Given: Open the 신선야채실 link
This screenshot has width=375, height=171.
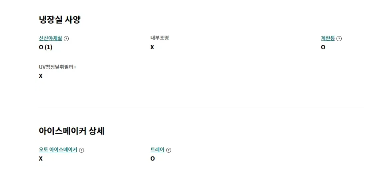Looking at the screenshot, I should point(51,38).
